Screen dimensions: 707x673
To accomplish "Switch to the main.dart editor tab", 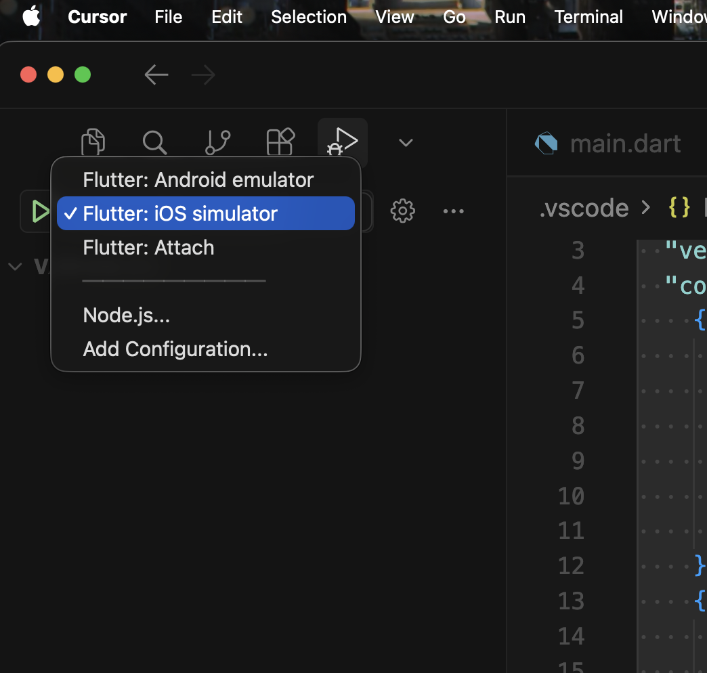I will tap(625, 144).
